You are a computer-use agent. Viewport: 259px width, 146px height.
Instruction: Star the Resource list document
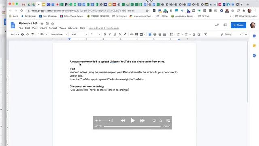coord(42,24)
